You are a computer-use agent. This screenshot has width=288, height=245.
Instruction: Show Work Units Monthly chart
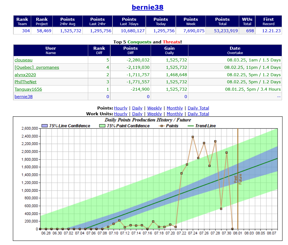175,114
